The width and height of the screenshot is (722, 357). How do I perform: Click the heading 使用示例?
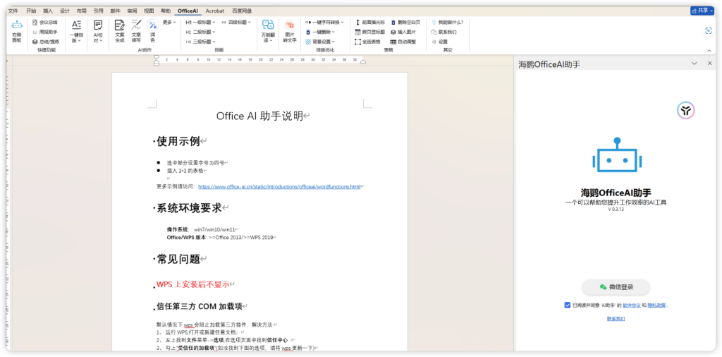[x=178, y=141]
